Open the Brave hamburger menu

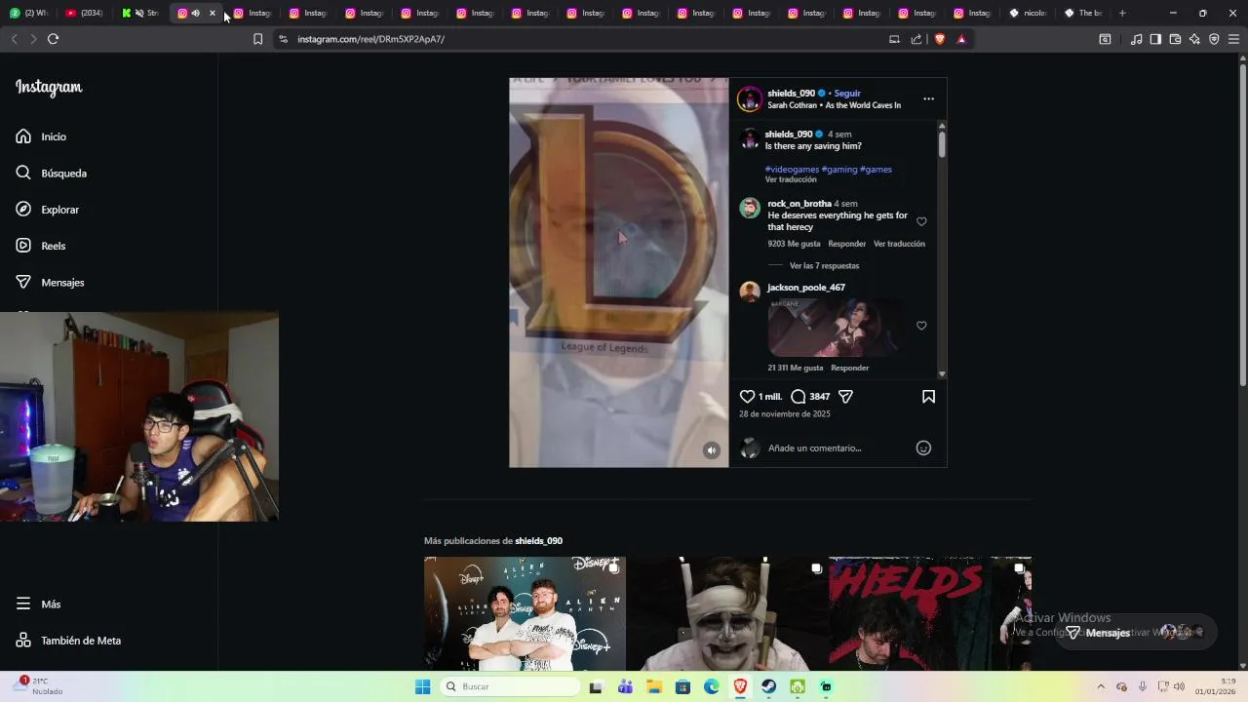click(x=1233, y=39)
